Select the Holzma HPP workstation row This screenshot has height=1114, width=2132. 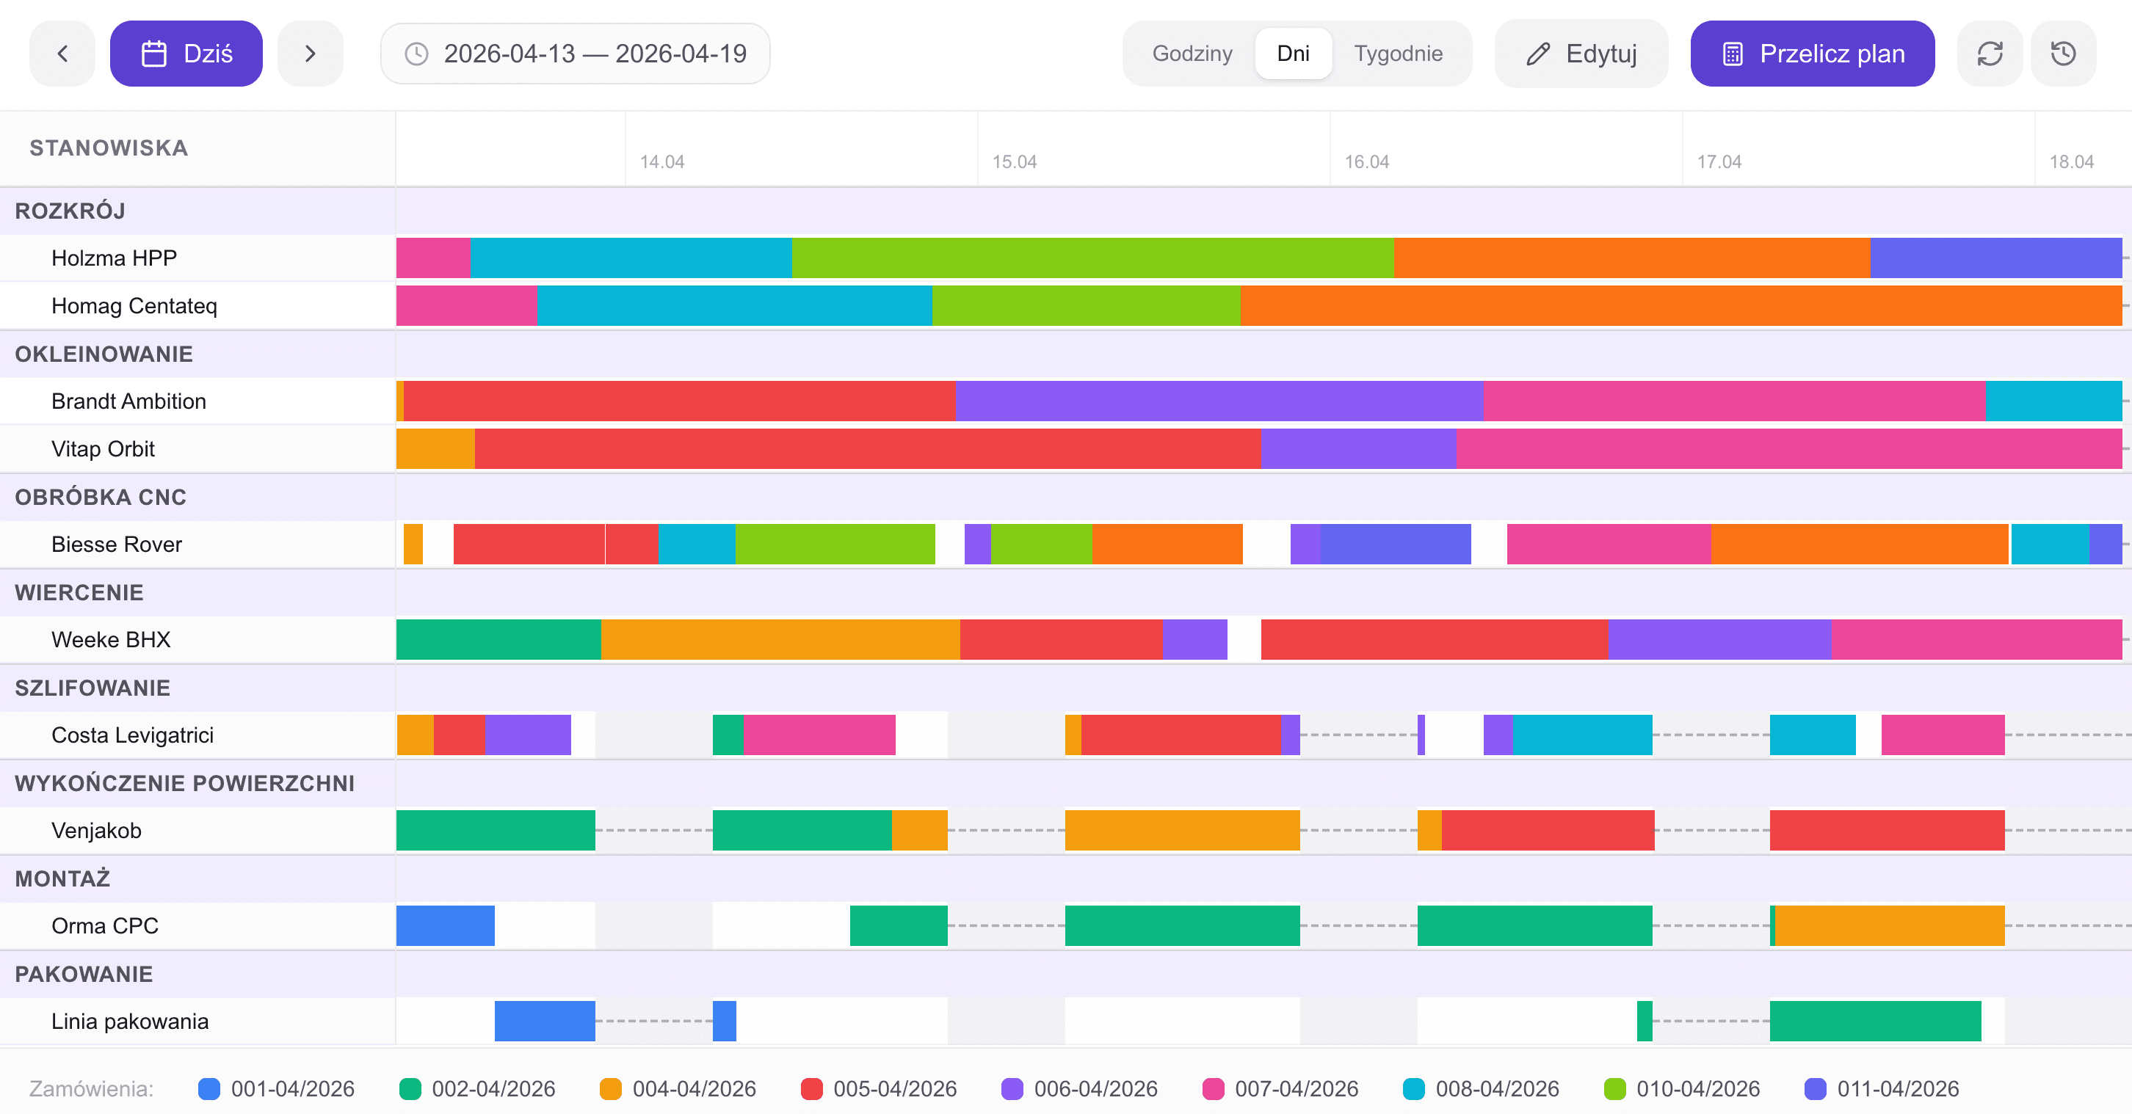[x=115, y=258]
